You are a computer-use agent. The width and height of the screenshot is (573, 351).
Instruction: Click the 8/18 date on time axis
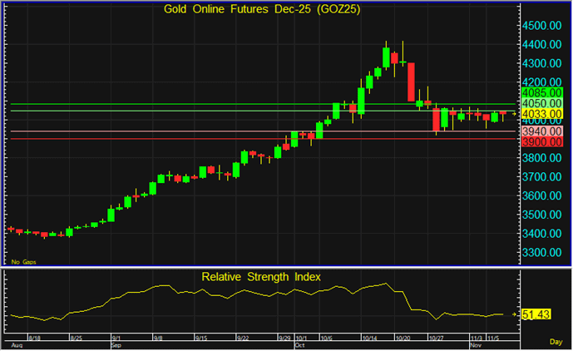click(35, 339)
